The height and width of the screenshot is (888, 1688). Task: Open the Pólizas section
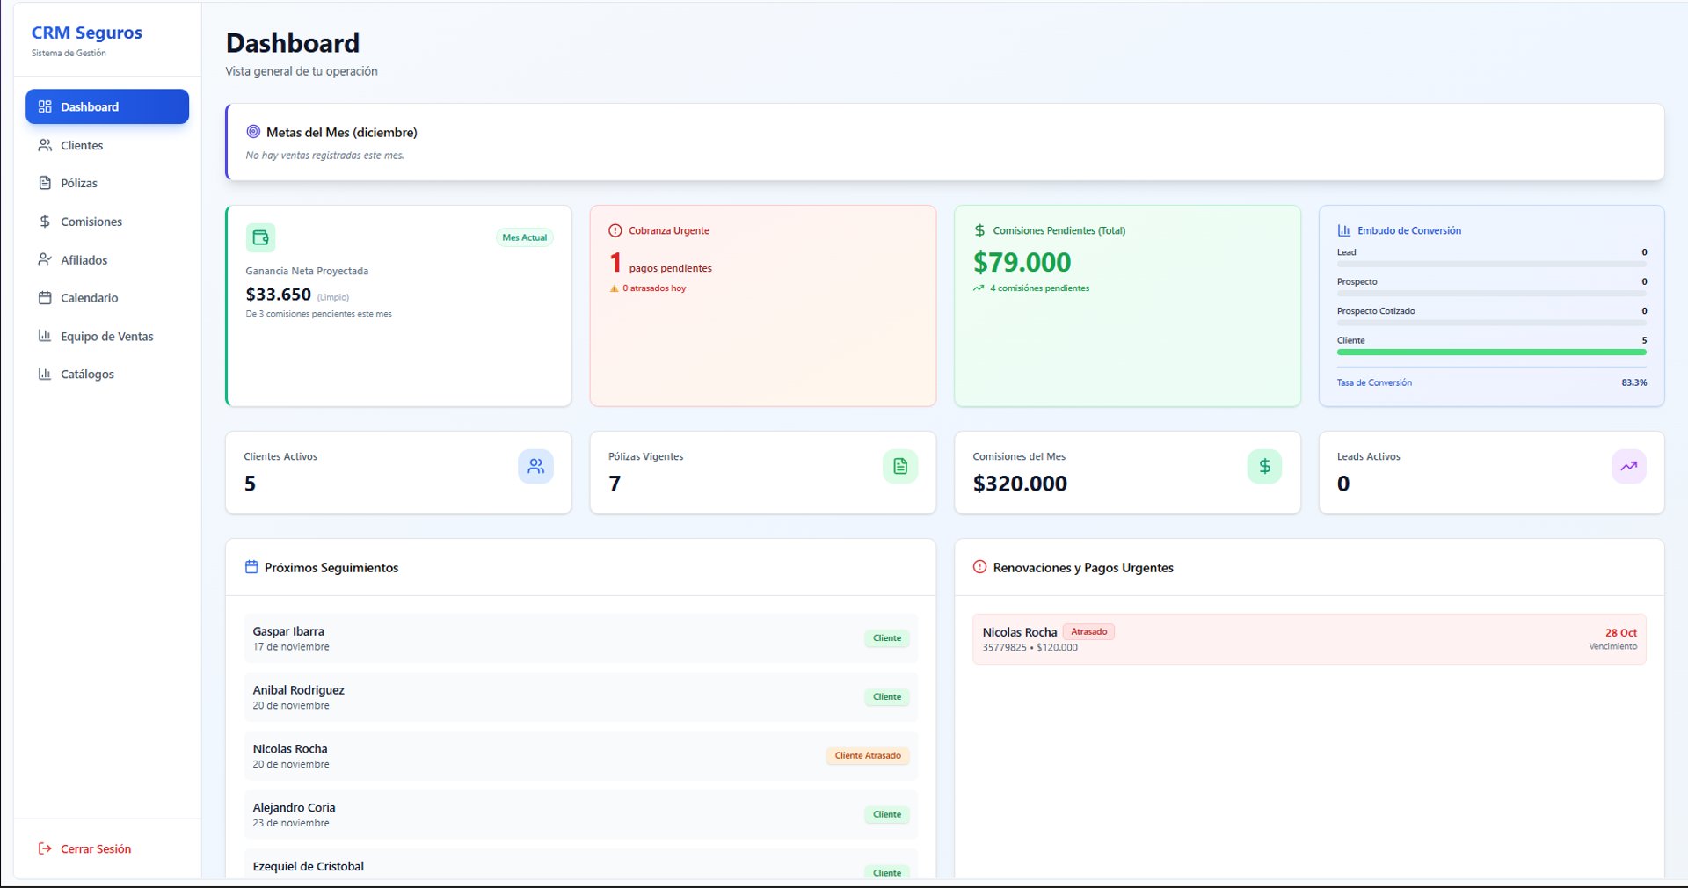coord(107,183)
